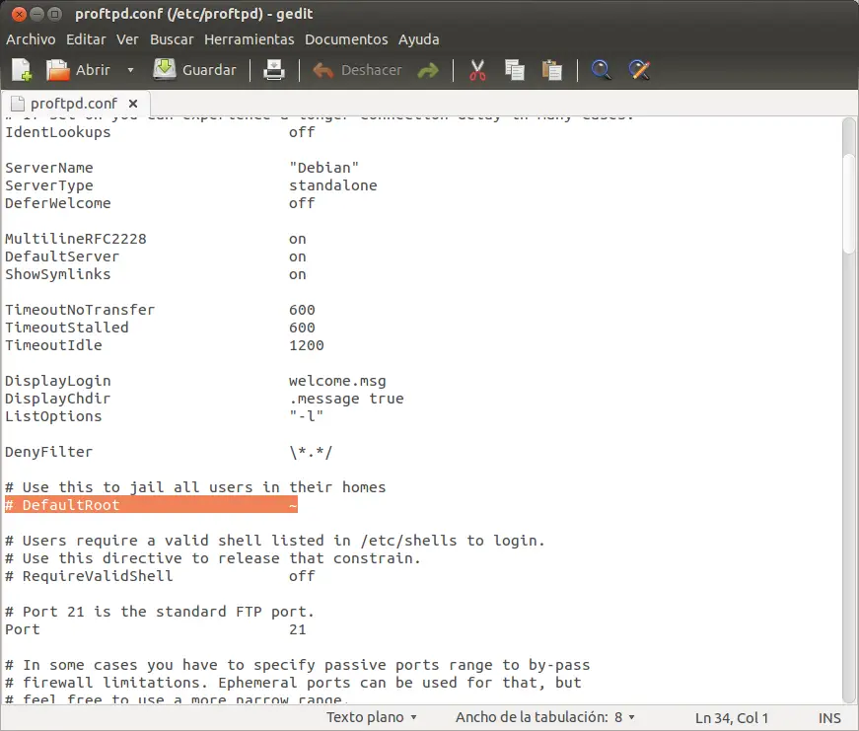Click the ListOptions "-l" value
This screenshot has width=859, height=731.
[x=307, y=416]
